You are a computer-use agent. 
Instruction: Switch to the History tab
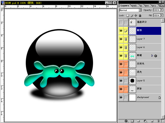pos(154,6)
